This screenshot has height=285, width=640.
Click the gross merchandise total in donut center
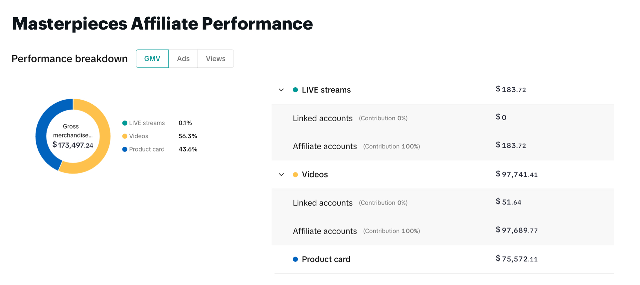(x=73, y=145)
